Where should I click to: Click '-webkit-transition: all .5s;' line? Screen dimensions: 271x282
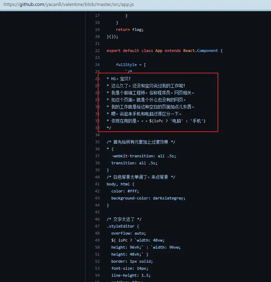click(x=144, y=156)
